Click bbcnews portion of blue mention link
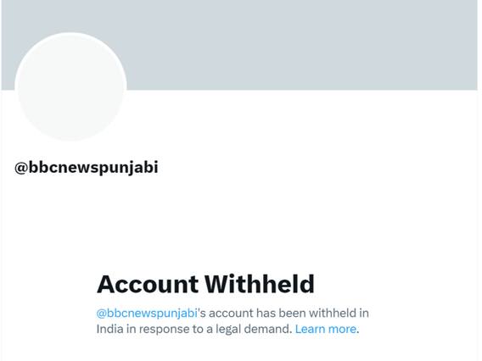Viewport: 482px width, 361px height. (132, 314)
